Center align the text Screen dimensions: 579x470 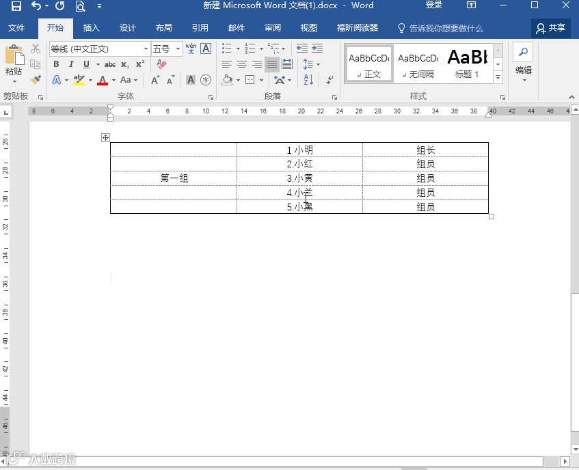242,64
